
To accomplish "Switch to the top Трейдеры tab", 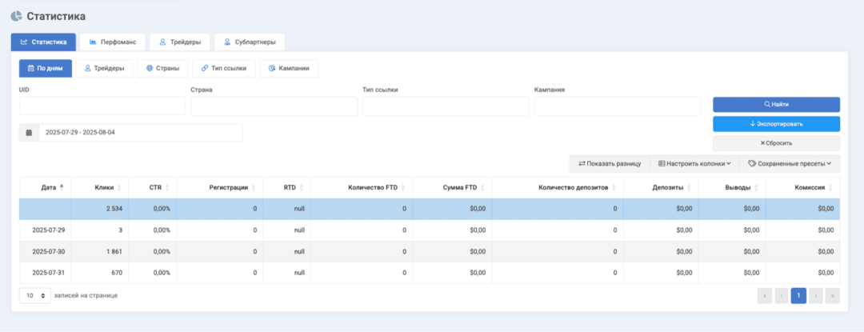I will (x=180, y=42).
